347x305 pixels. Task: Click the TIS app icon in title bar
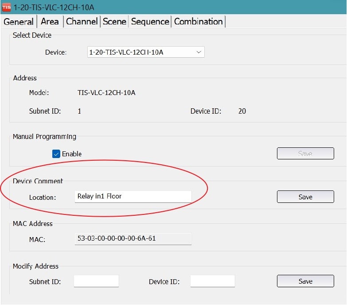[6, 7]
